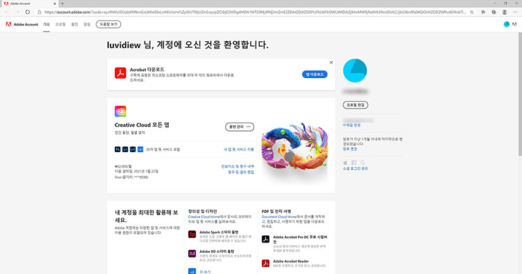Open the user avatar menu in page header
Screen dimensions: 522x274
(x=506, y=24)
